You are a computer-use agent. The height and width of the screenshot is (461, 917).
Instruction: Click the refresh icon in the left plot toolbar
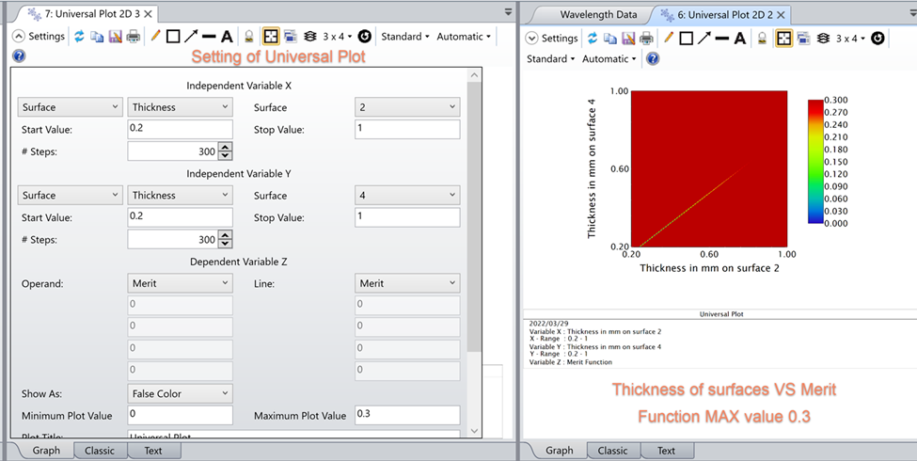(x=80, y=37)
